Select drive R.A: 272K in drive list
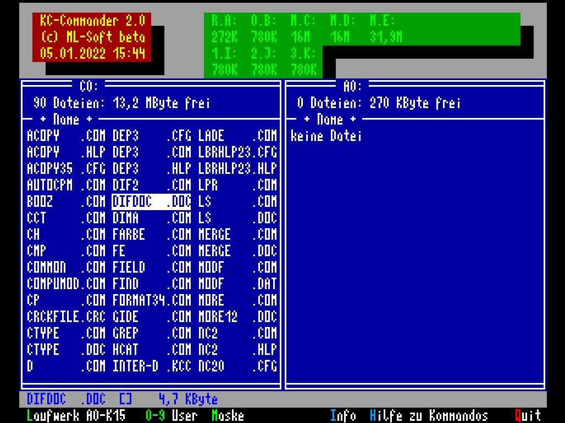565x423 pixels. coord(224,29)
